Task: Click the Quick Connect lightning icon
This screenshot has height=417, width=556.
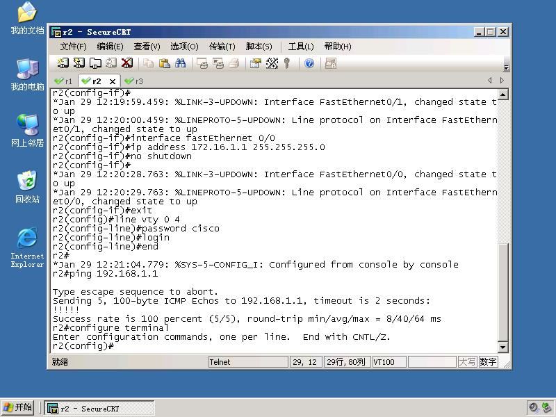Action: coord(79,63)
